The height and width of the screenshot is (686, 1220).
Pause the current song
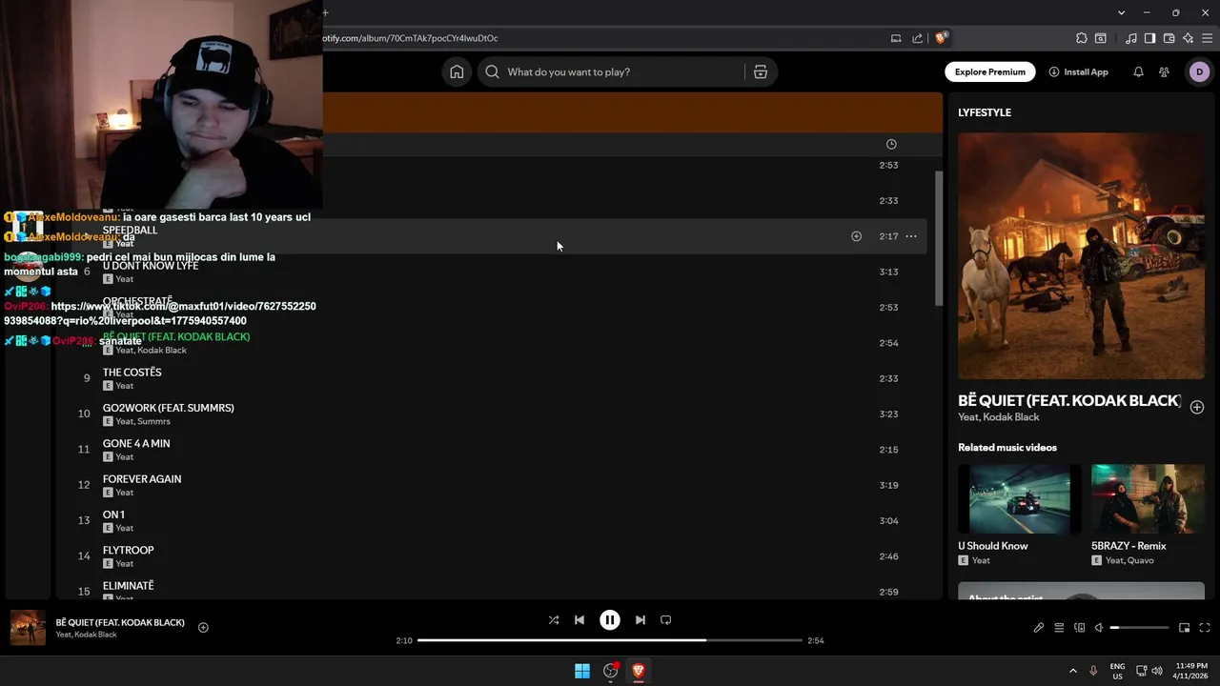610,620
